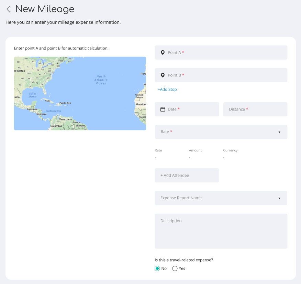Screen dimensions: 301x284
Task: Click the 'Amount' summary label
Action: coord(195,150)
